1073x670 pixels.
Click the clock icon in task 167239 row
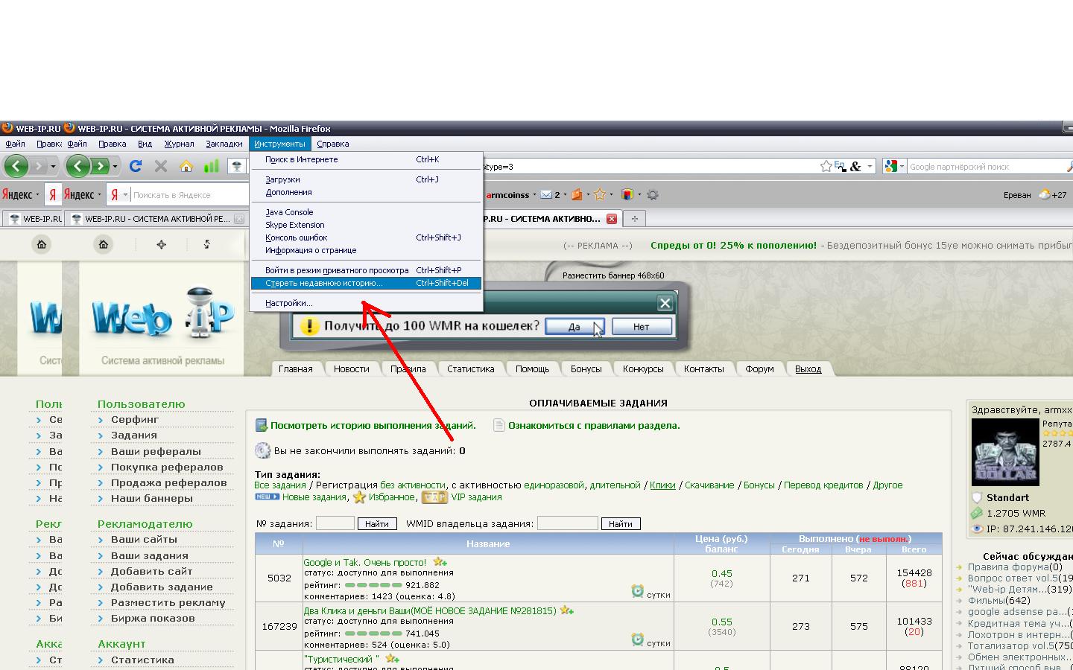point(637,639)
